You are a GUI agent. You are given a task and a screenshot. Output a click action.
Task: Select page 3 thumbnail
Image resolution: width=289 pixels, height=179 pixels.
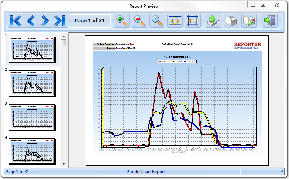(32, 117)
